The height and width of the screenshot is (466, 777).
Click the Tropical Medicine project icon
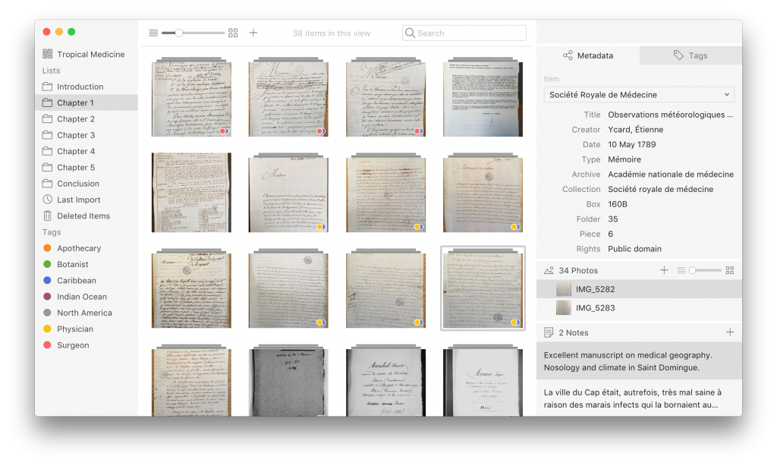(48, 55)
